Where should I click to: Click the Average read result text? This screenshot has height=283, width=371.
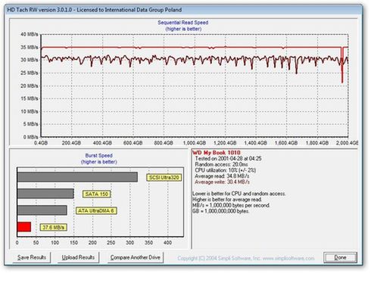point(222,176)
